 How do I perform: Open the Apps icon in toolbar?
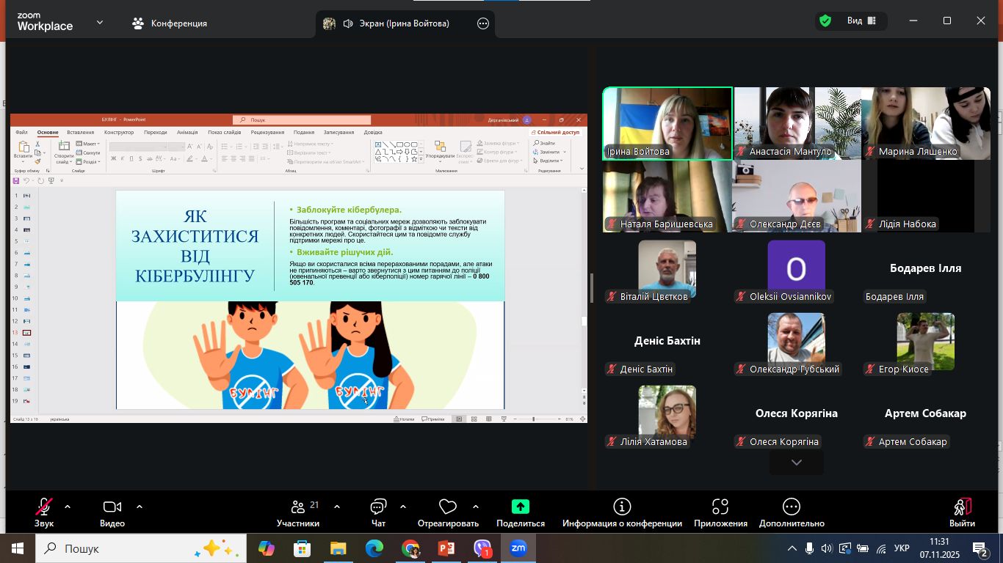pos(720,507)
